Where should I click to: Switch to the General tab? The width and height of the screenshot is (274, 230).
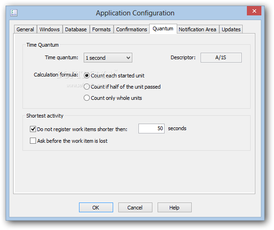(25, 29)
